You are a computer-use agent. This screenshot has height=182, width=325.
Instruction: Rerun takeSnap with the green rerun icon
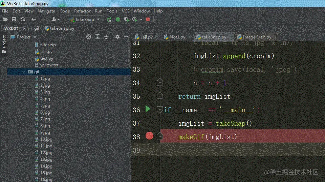pos(109,20)
